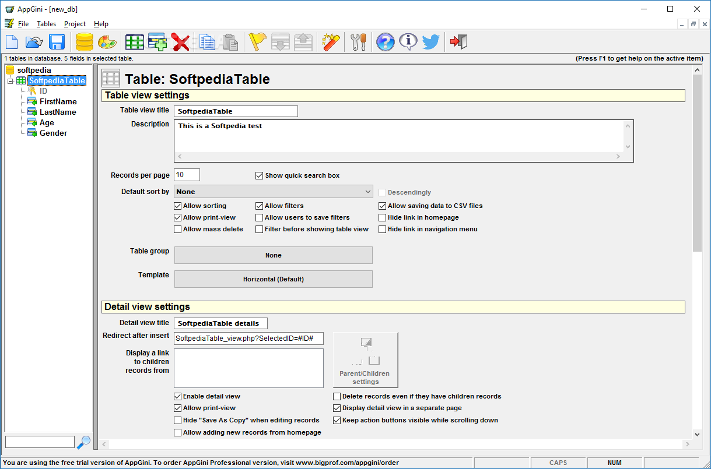Screen dimensions: 711x469
Task: Select the softpedia database node
Action: [34, 70]
